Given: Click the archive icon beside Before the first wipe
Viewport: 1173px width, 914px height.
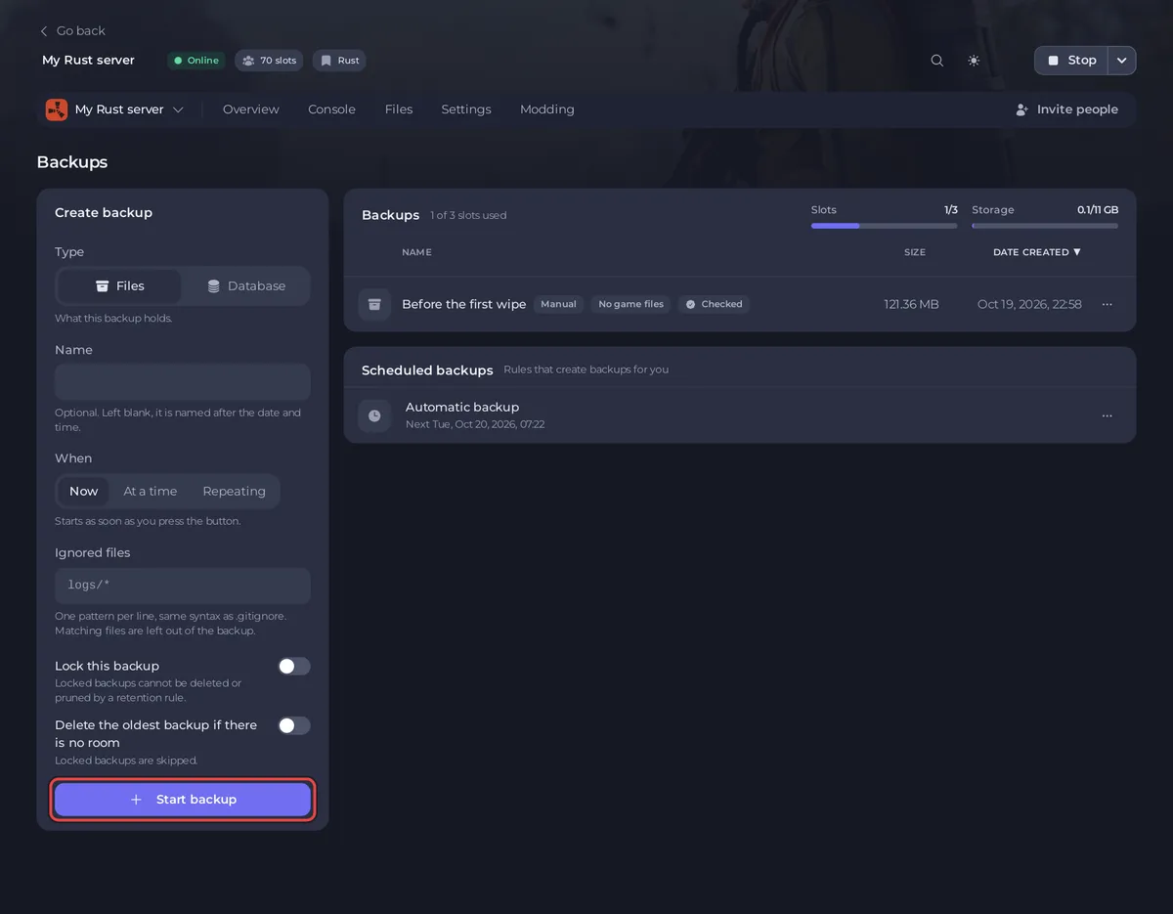Looking at the screenshot, I should tap(374, 304).
